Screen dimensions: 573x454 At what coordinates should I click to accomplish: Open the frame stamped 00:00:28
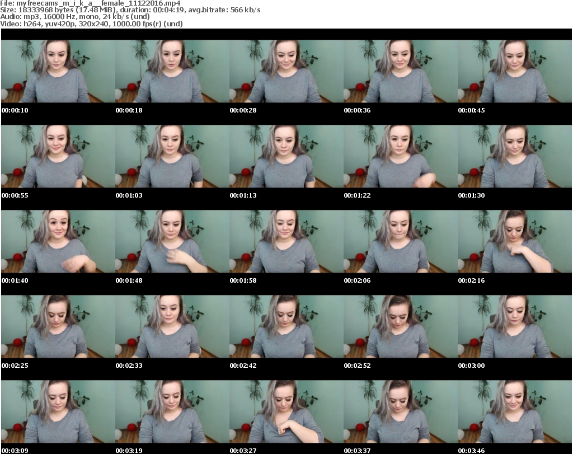[x=286, y=71]
